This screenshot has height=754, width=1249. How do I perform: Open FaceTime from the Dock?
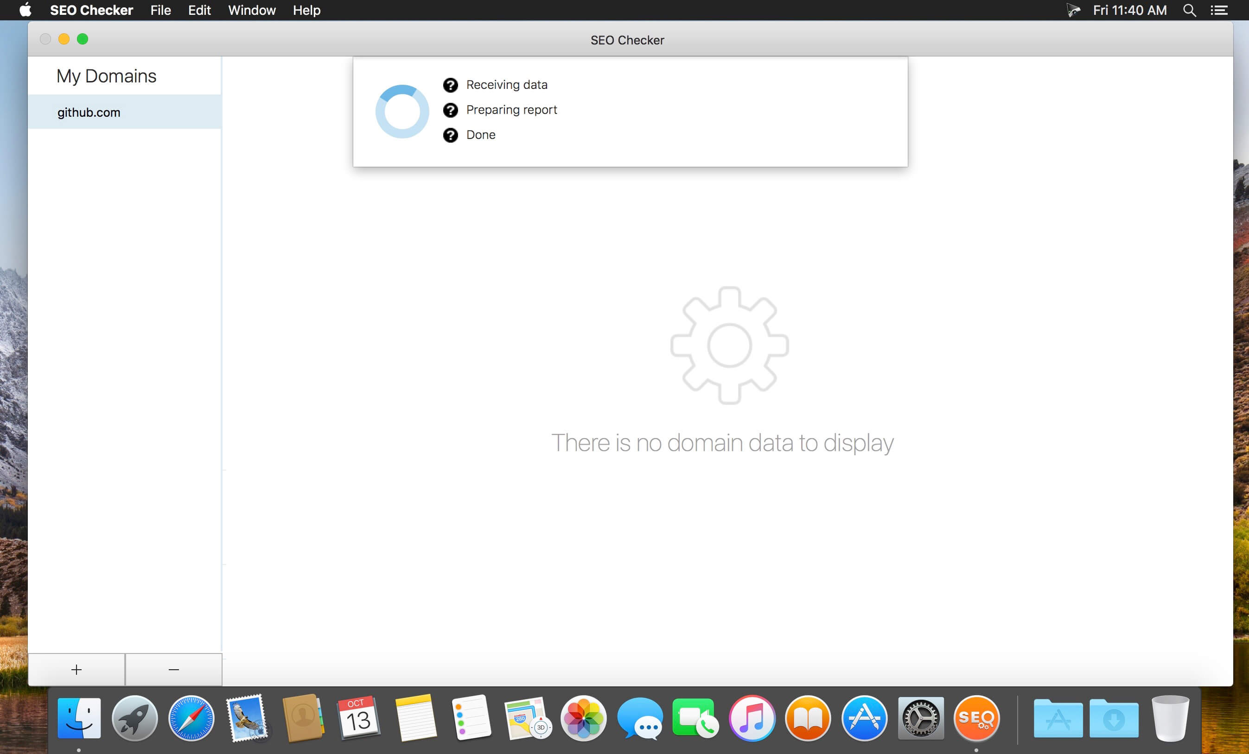point(695,718)
